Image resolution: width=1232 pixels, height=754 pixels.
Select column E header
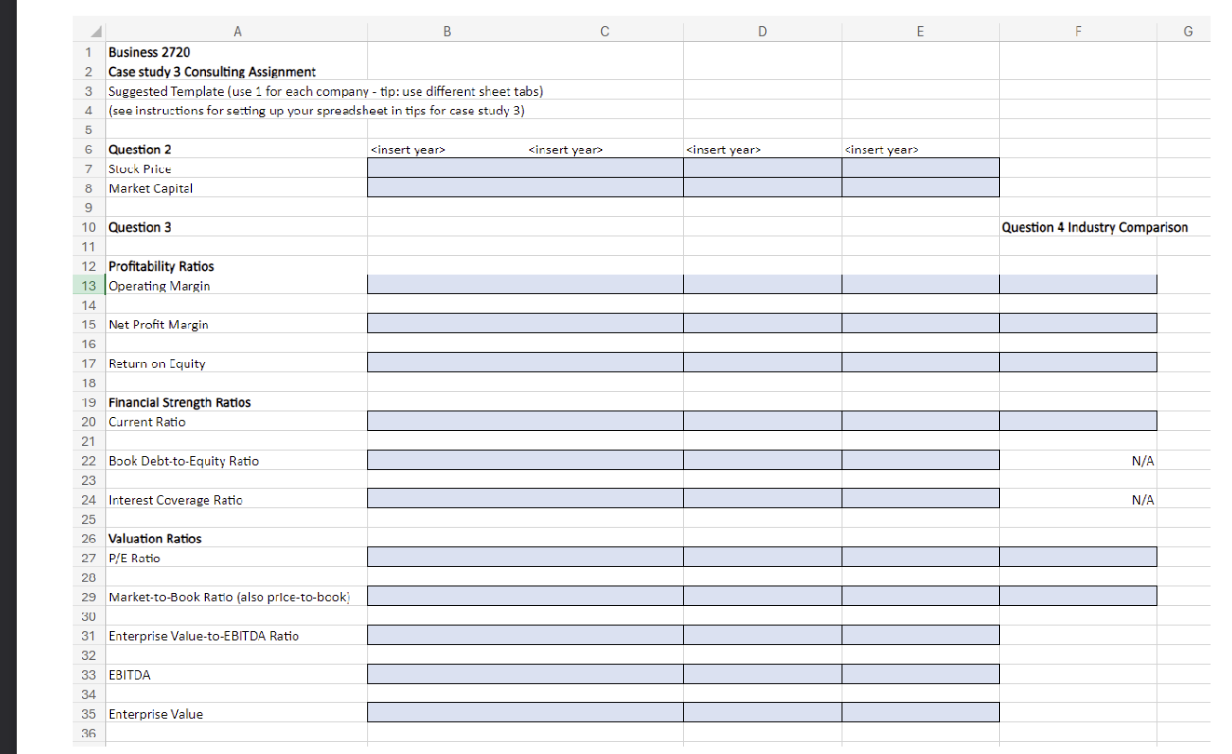pyautogui.click(x=920, y=31)
